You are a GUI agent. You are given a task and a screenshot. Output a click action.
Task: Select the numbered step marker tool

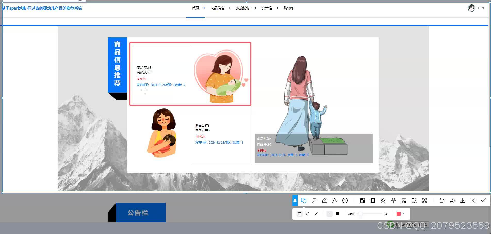click(345, 200)
